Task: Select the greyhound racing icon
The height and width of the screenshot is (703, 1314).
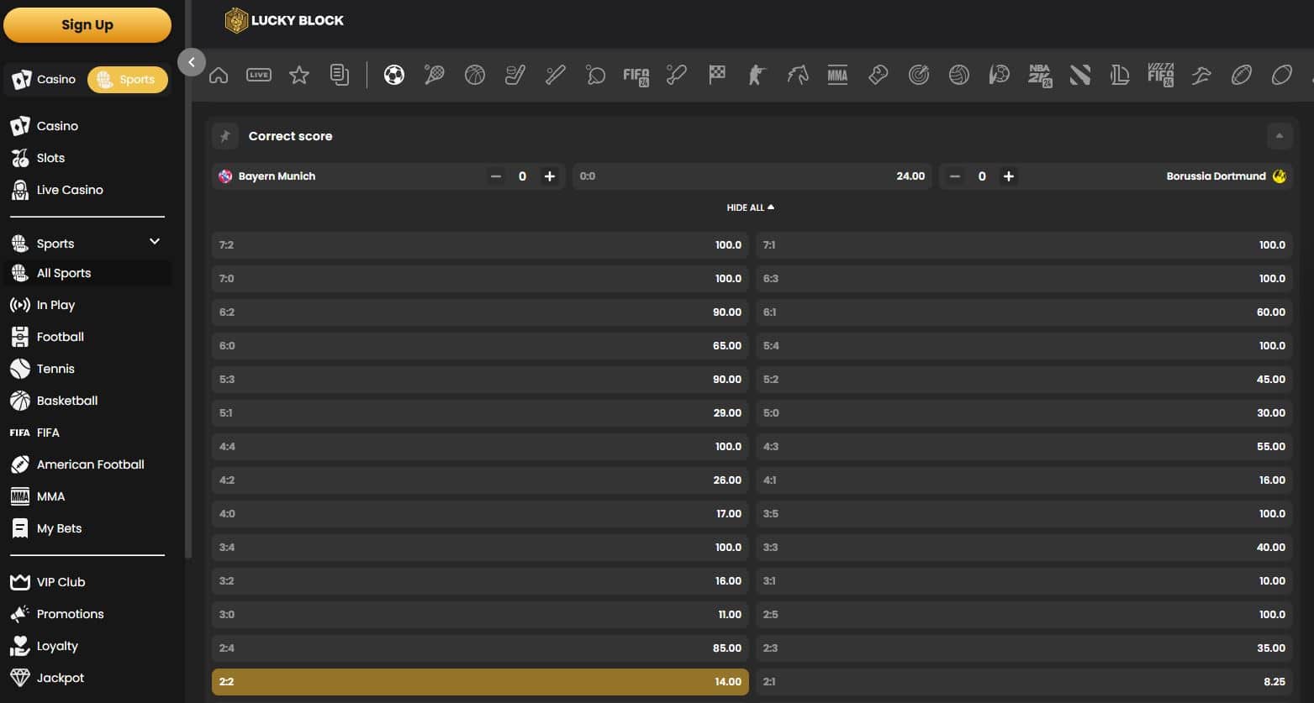Action: [x=1201, y=76]
